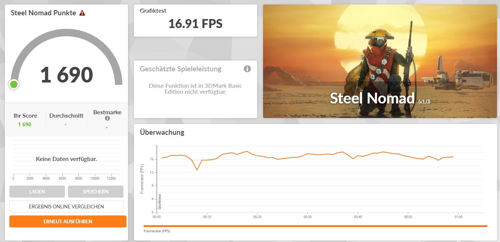Click the info icon under Bestmarke
The width and height of the screenshot is (500, 242).
coord(107,118)
